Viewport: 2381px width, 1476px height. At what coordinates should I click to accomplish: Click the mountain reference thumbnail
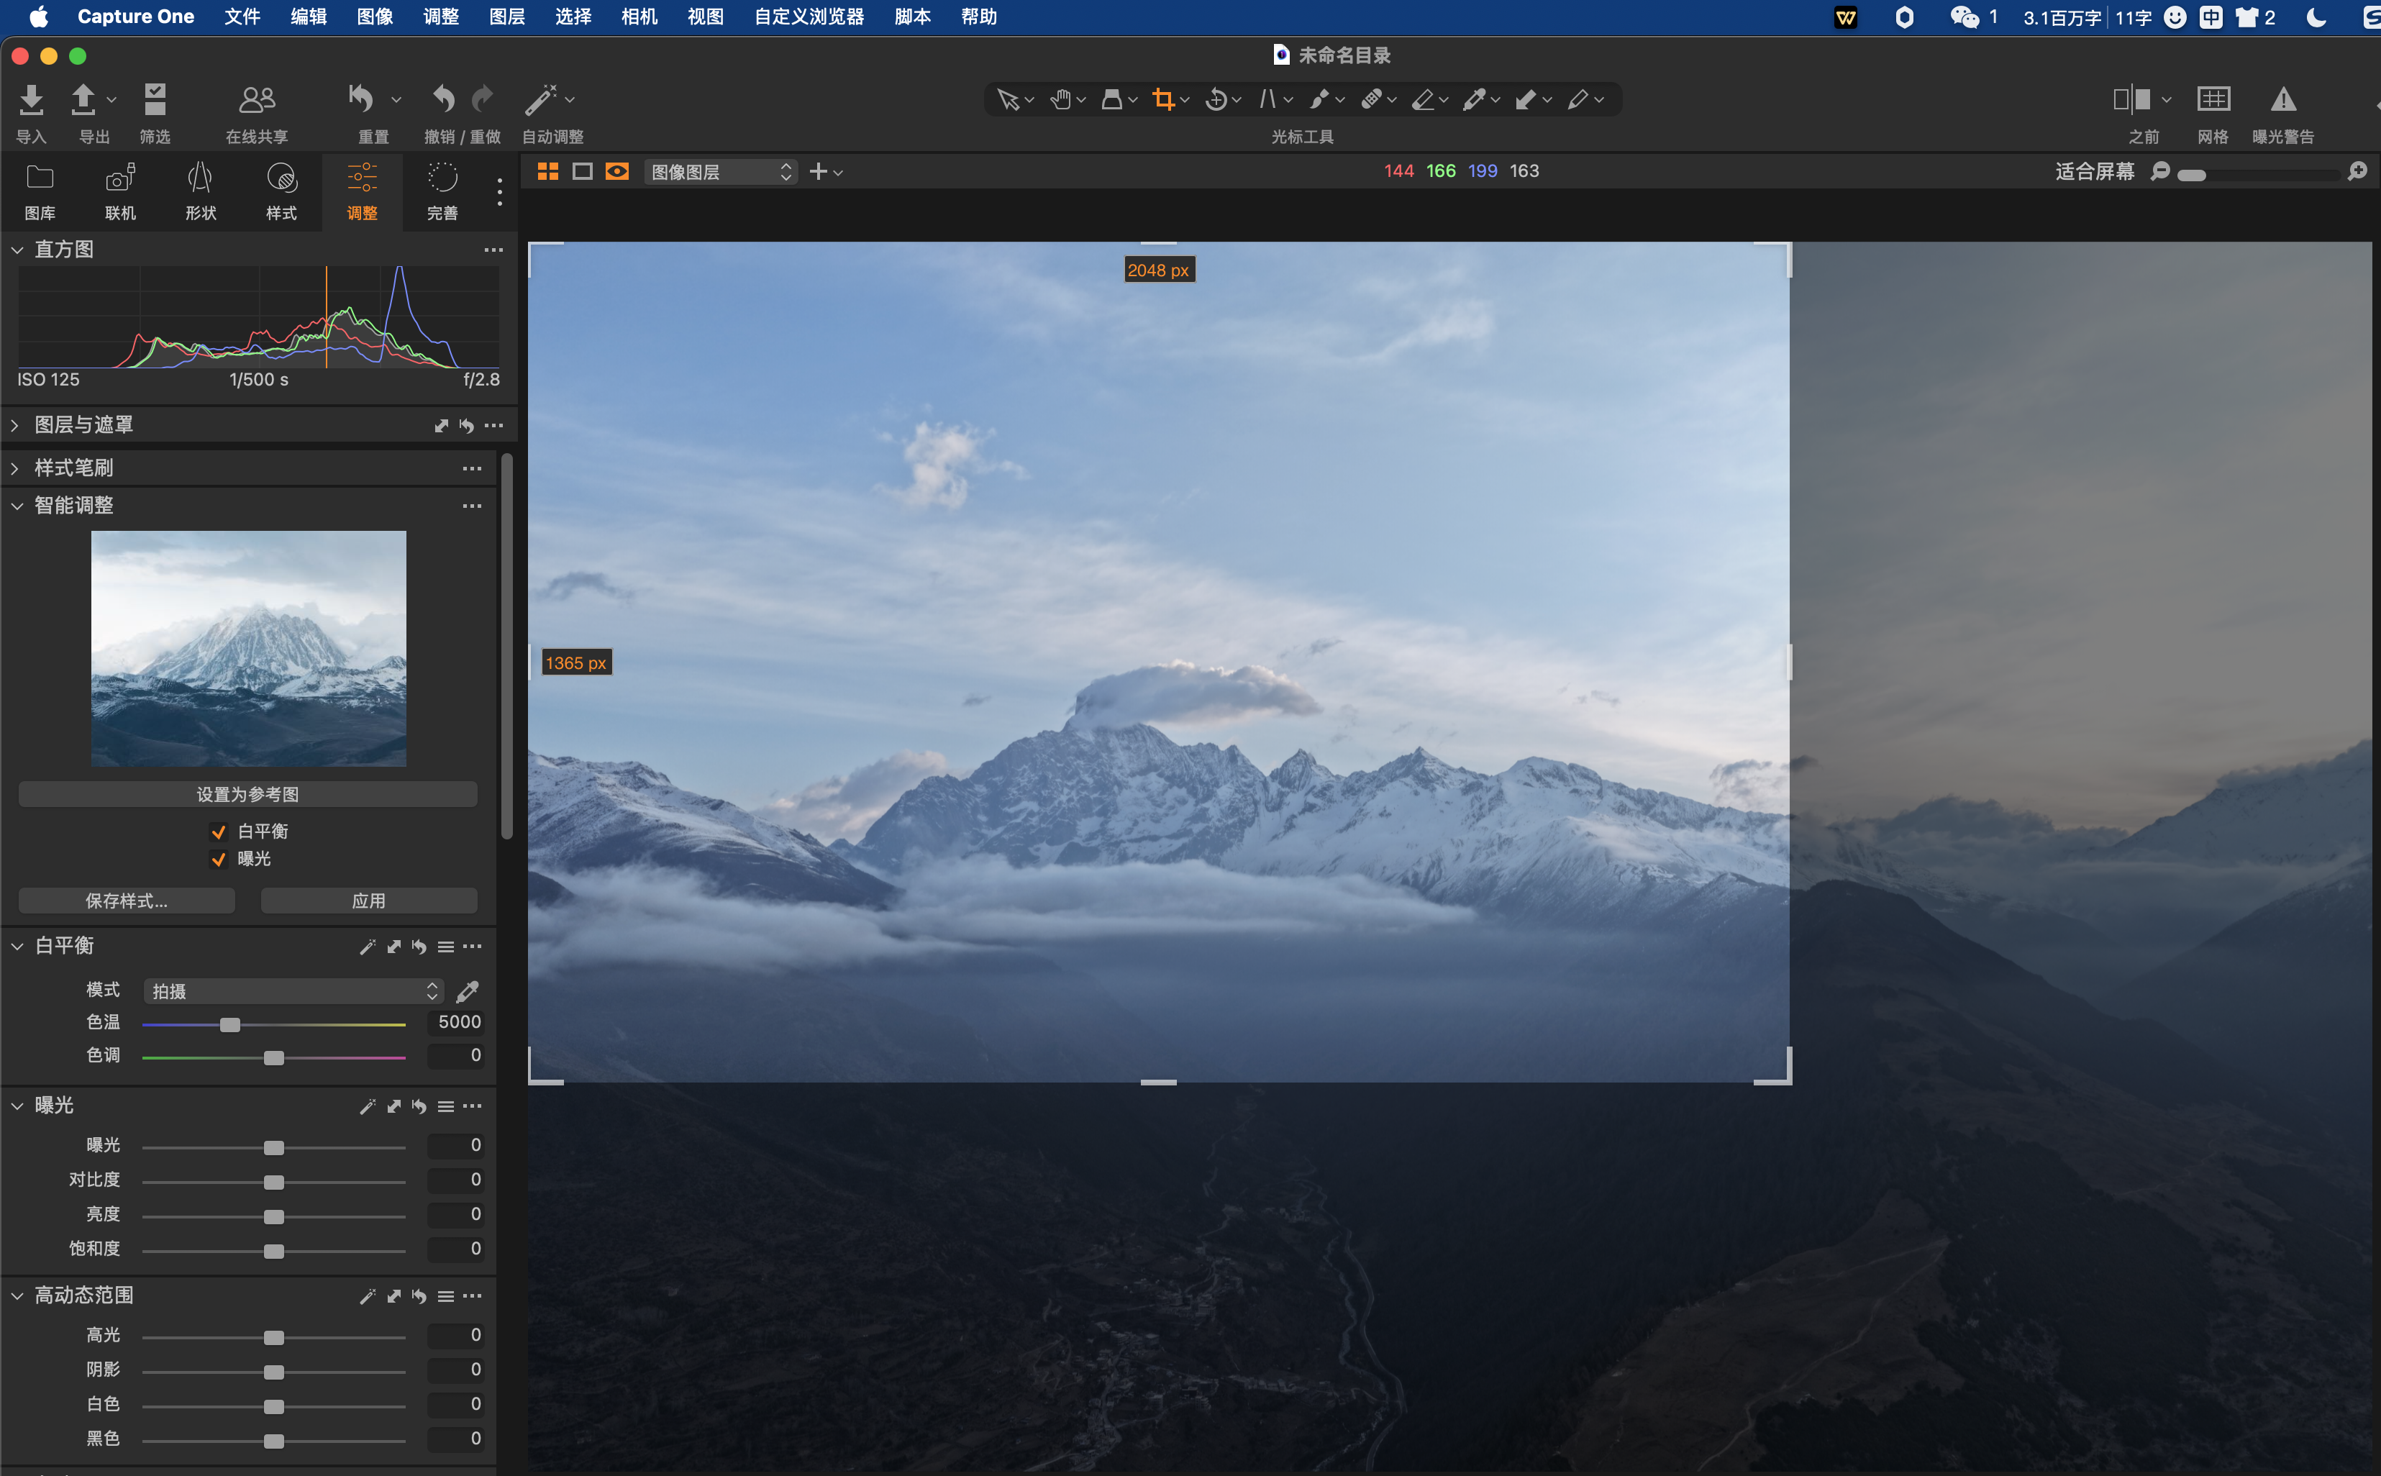click(x=249, y=648)
